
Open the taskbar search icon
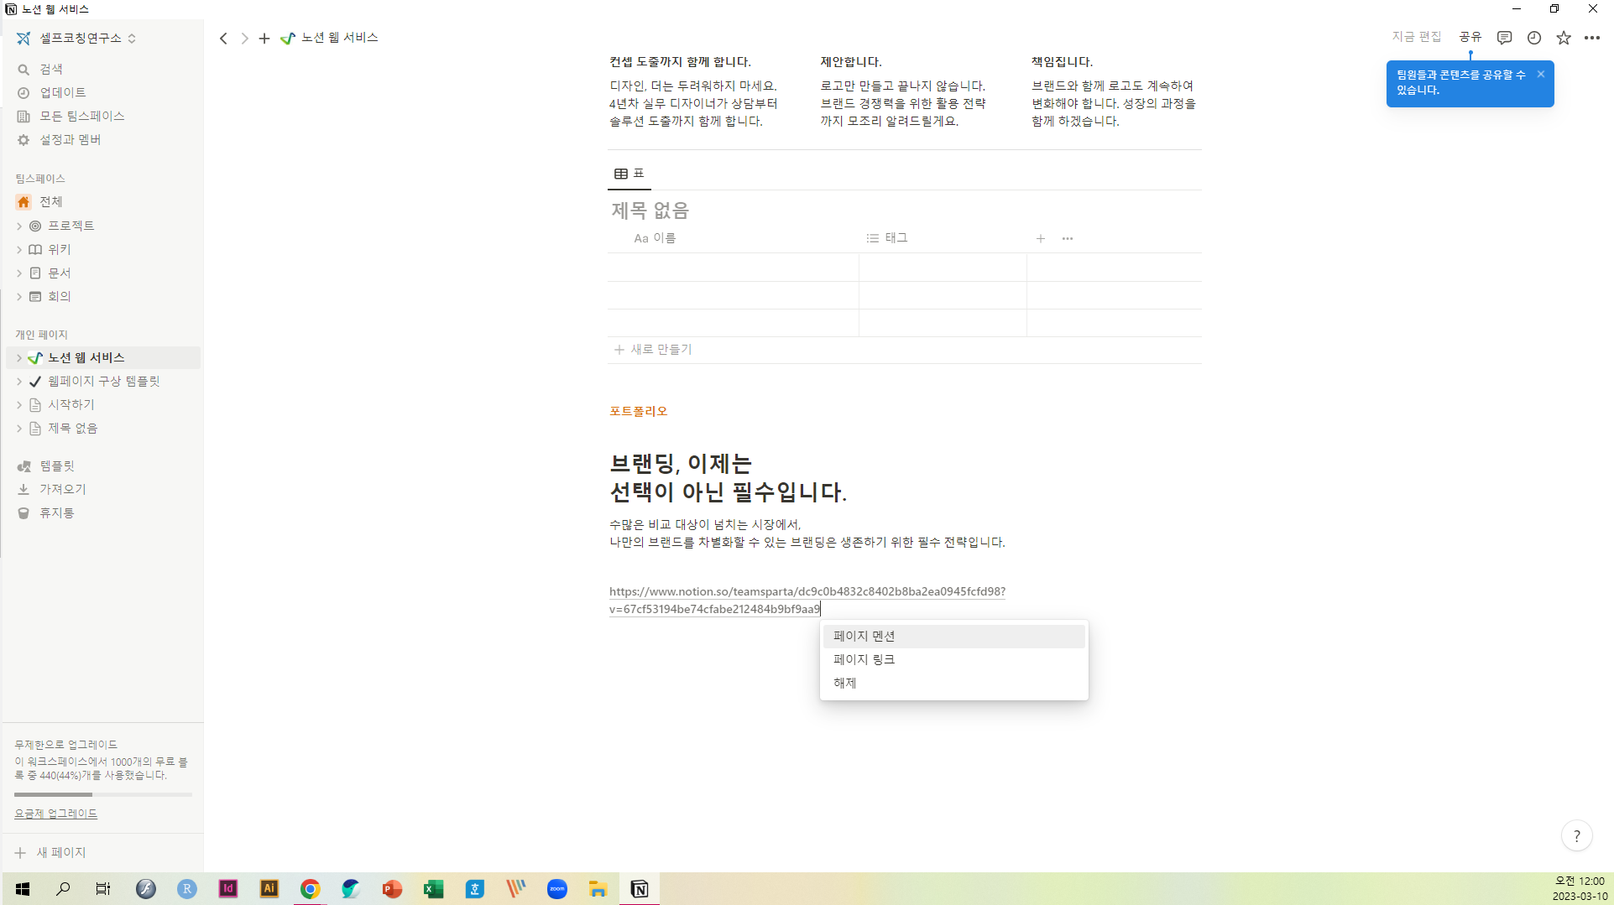point(63,889)
